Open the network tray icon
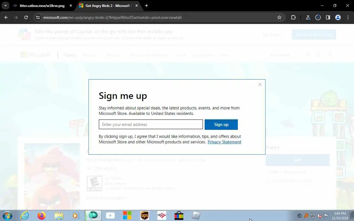 click(x=313, y=216)
